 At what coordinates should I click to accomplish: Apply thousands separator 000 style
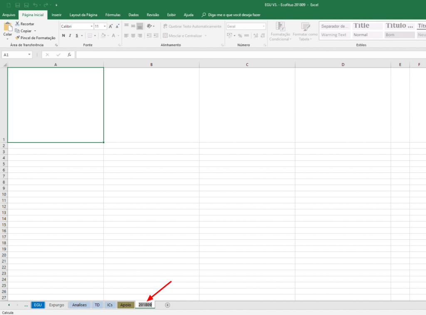[247, 36]
